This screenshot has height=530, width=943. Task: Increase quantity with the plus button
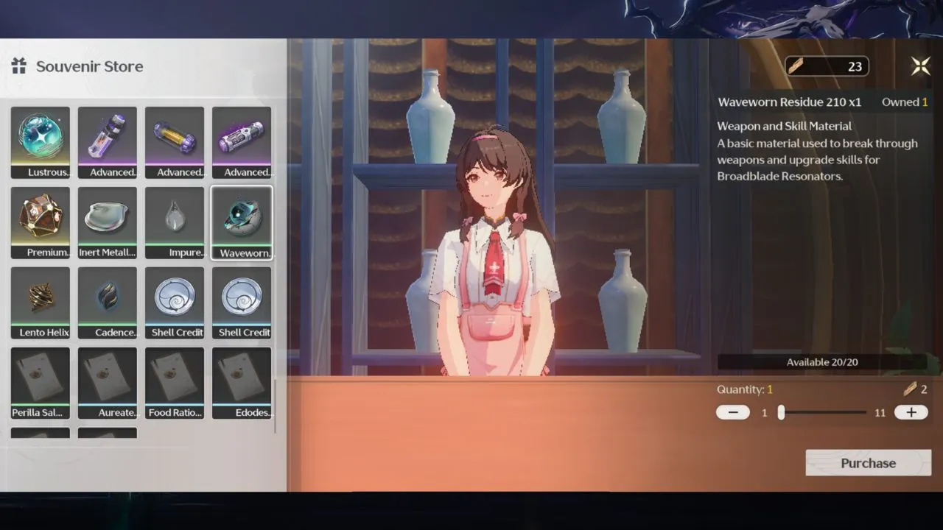(x=911, y=412)
